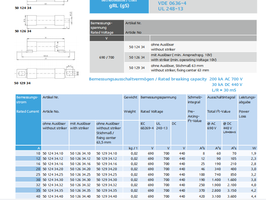Screen dimensions: 266x200
Task: Click the text '30 kA DC 440 V'
Action: click(227, 85)
